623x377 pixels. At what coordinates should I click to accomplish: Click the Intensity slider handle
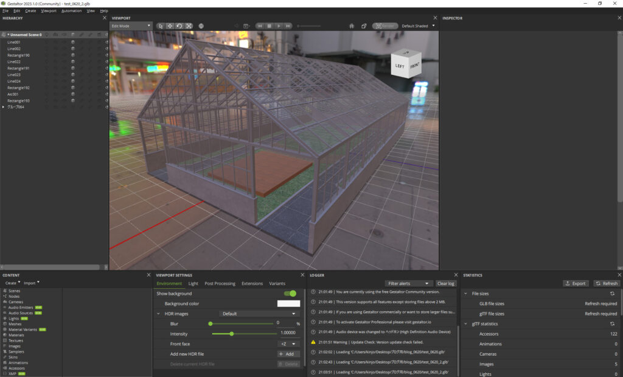(x=232, y=334)
